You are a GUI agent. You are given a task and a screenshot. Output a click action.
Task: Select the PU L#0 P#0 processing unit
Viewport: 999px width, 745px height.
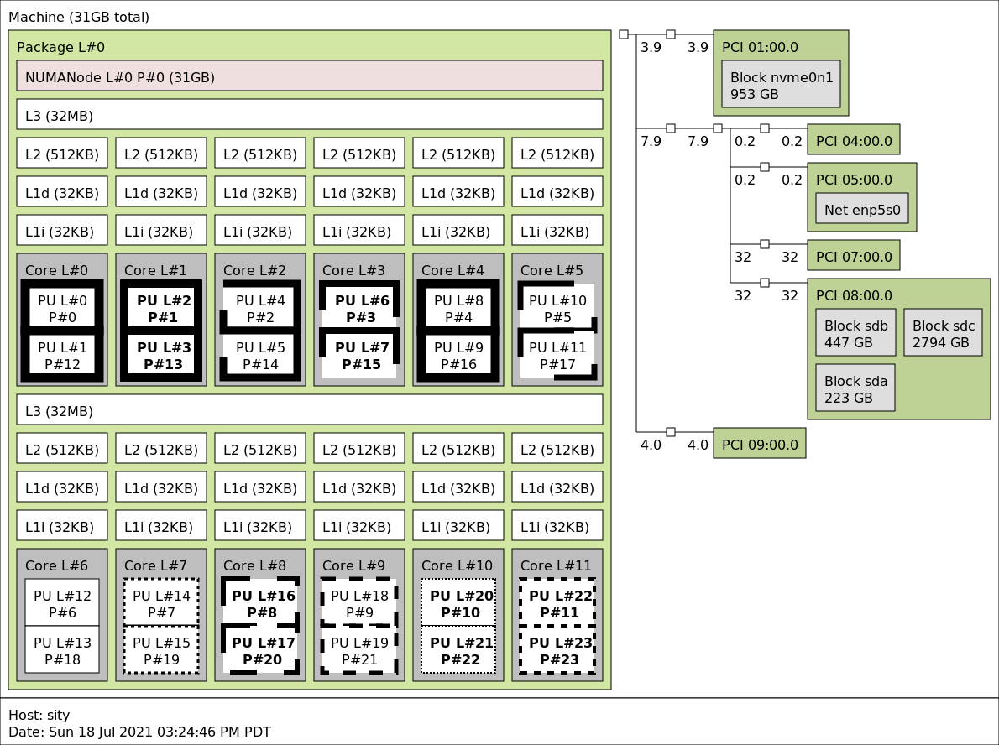[x=62, y=308]
